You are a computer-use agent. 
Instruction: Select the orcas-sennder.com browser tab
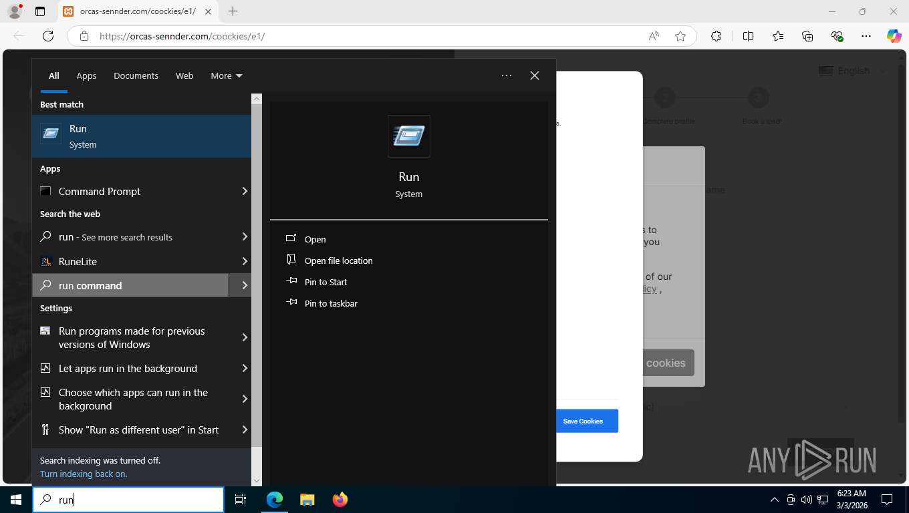(x=138, y=11)
